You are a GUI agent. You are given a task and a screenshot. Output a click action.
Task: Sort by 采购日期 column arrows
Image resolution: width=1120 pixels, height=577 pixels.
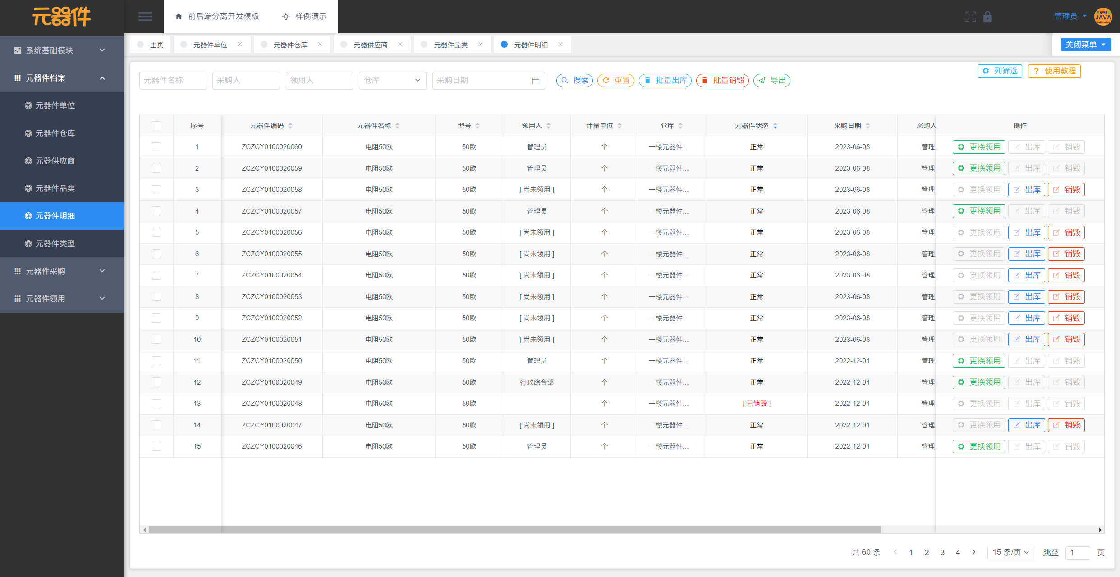868,126
